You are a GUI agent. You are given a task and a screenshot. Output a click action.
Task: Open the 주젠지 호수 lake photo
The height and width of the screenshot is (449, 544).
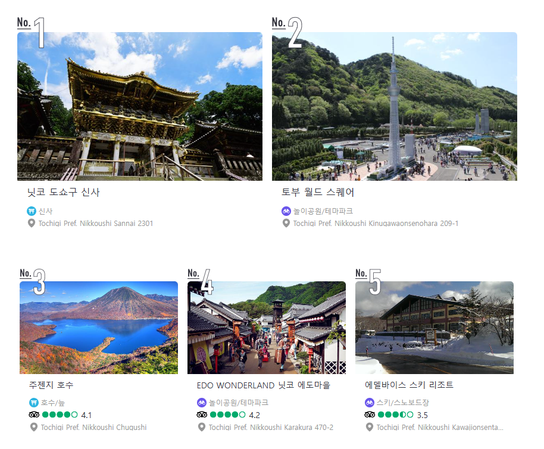pos(99,328)
